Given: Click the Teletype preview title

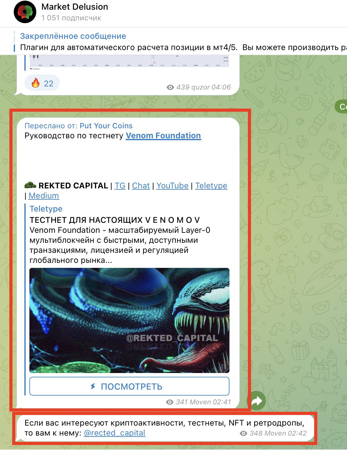Looking at the screenshot, I should [46, 209].
